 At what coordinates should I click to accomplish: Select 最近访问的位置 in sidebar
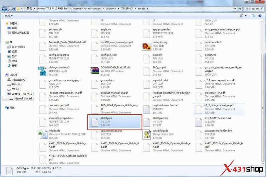point(18,33)
